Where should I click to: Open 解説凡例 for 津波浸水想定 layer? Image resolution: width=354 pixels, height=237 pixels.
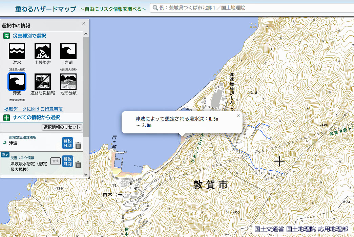(67, 161)
